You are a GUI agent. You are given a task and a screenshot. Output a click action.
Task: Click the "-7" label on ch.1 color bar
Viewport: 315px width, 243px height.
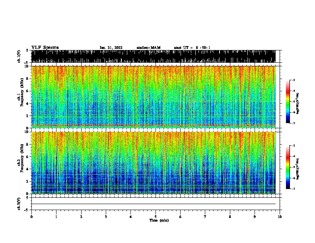(x=293, y=123)
